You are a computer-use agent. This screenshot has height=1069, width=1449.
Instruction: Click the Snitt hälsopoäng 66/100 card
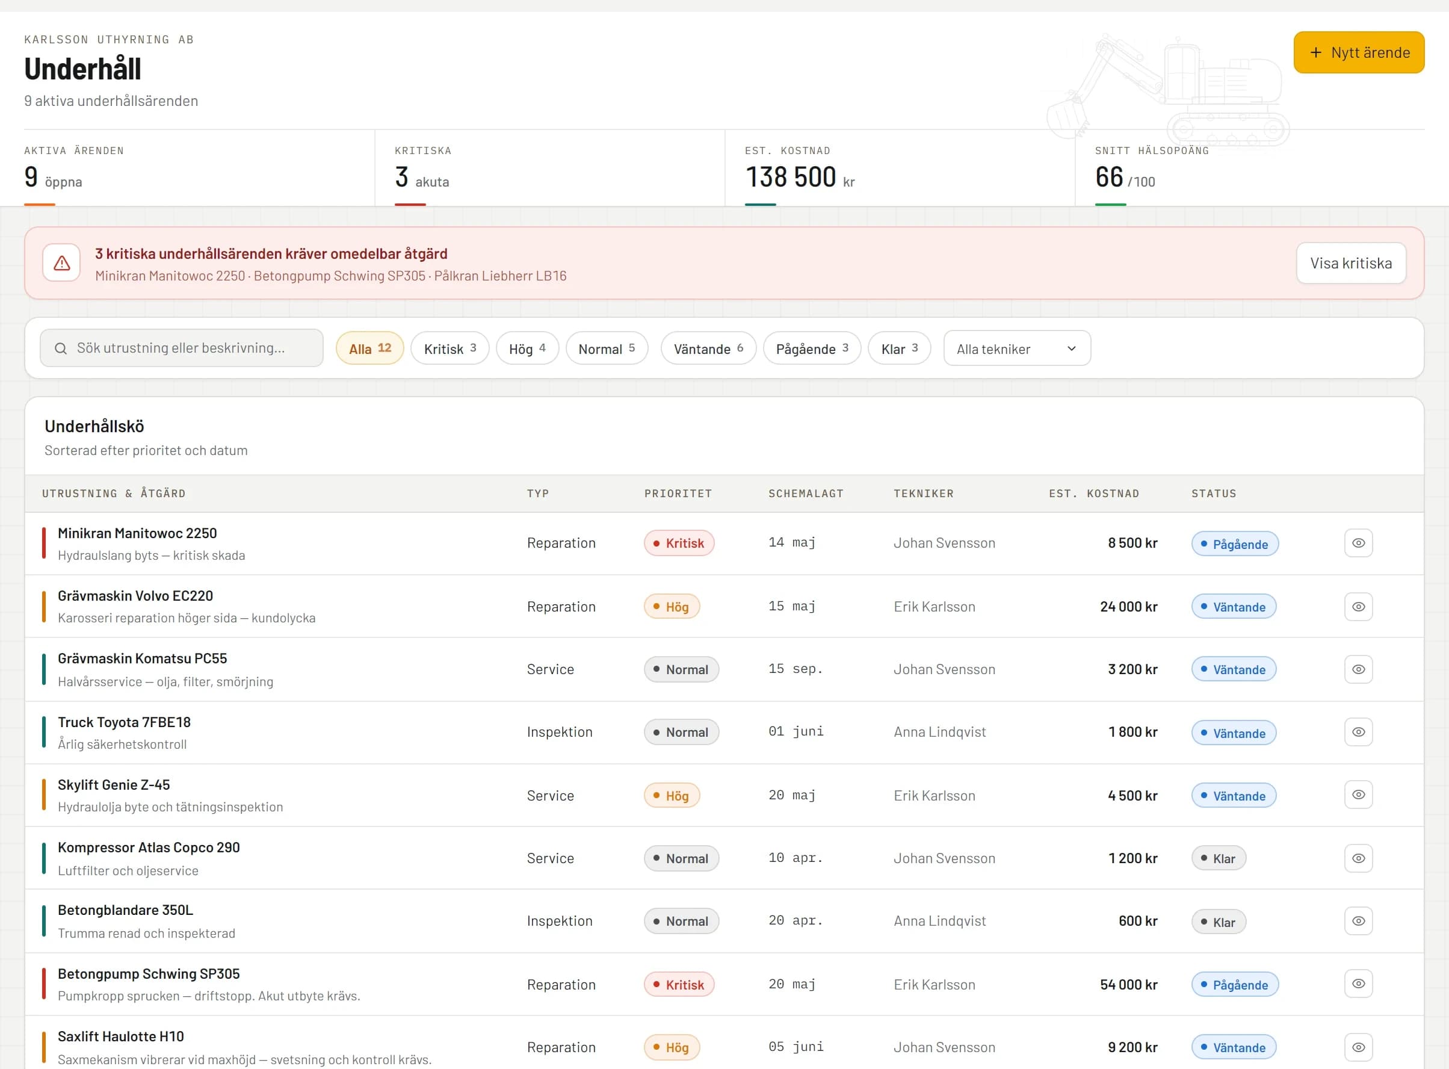(1250, 167)
